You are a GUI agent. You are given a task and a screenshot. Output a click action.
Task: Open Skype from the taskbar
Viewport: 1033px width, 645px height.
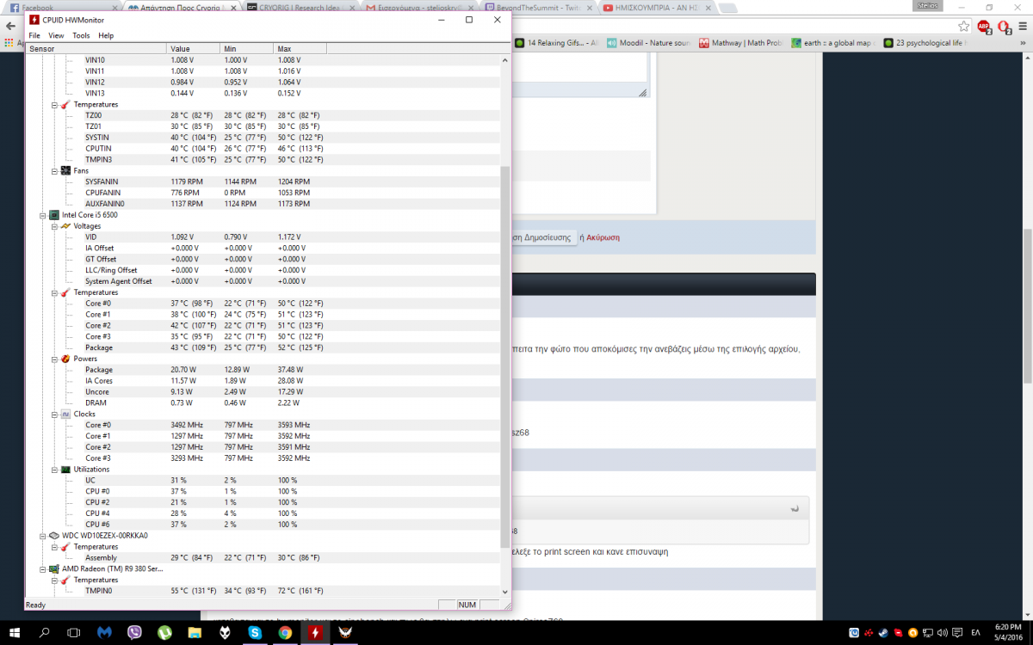[x=256, y=632]
